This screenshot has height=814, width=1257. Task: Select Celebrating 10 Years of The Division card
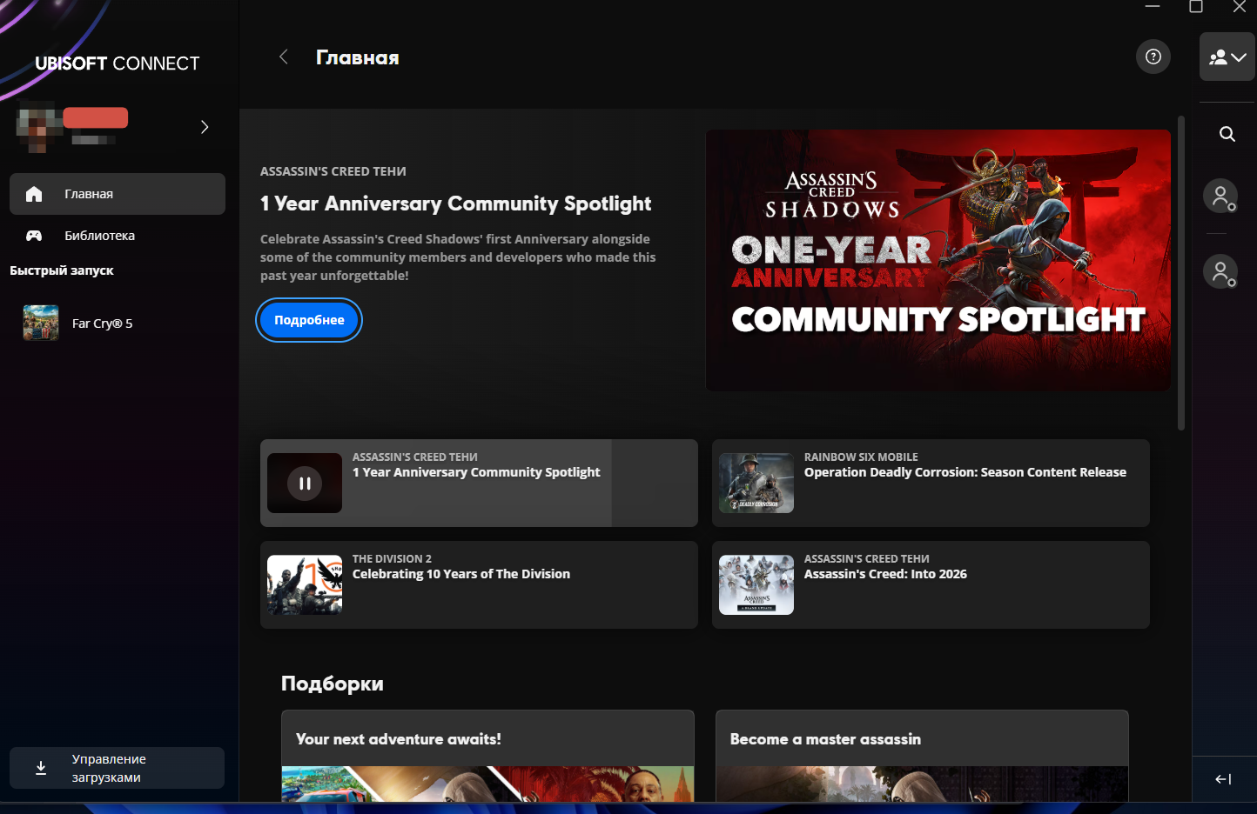(x=479, y=584)
